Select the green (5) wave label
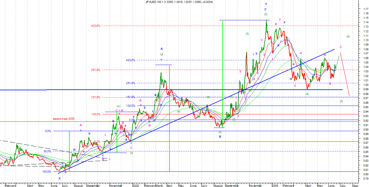Viewport: 369px width, 187px height. tap(266, 14)
